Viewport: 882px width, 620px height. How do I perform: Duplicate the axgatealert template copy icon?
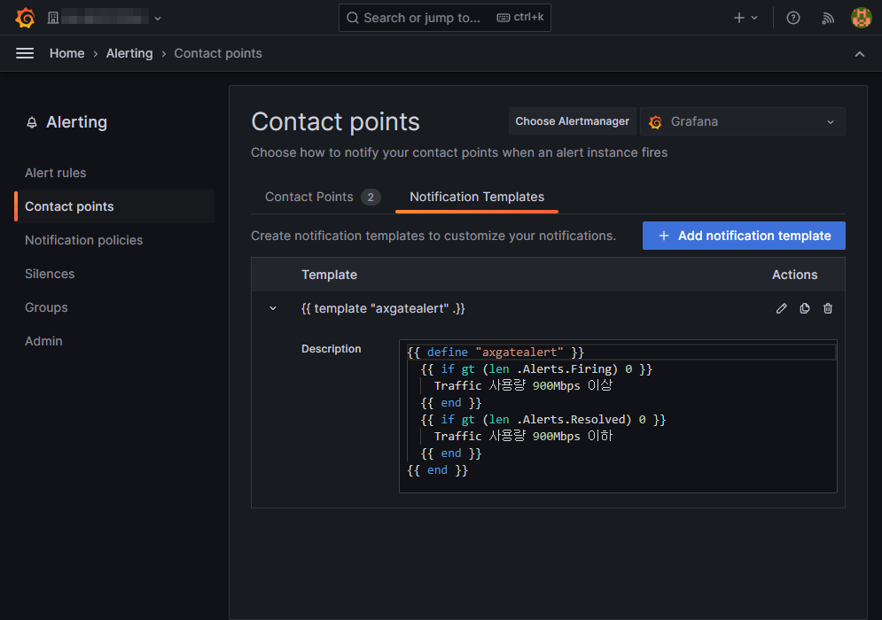pos(804,308)
